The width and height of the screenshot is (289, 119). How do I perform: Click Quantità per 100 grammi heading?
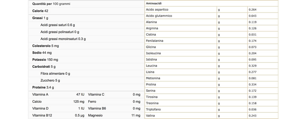pyautogui.click(x=51, y=4)
